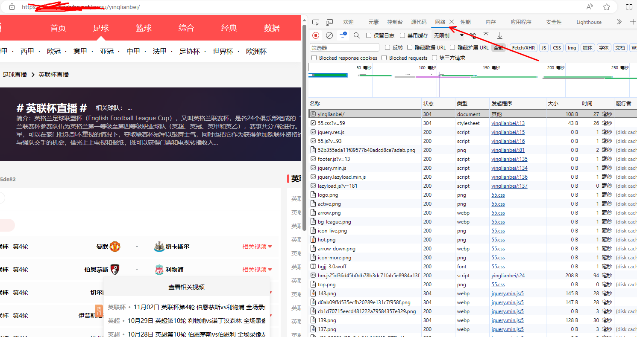Click the 足球直播 breadcrumb link

15,75
